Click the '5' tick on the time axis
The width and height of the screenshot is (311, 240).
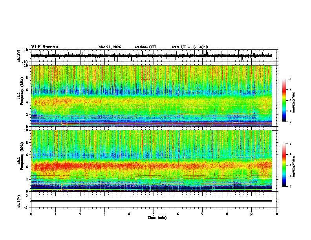click(x=154, y=214)
